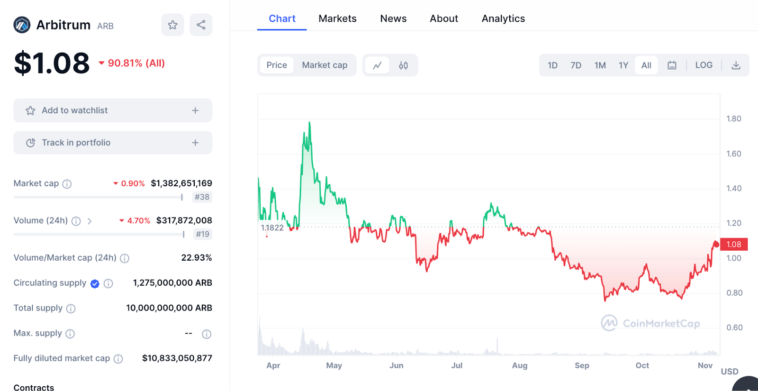The height and width of the screenshot is (391, 758).
Task: Click the Fully diluted market cap info icon
Action: pyautogui.click(x=118, y=359)
